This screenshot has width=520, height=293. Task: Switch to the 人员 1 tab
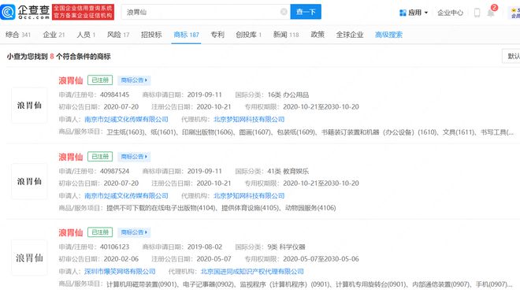[x=86, y=35]
